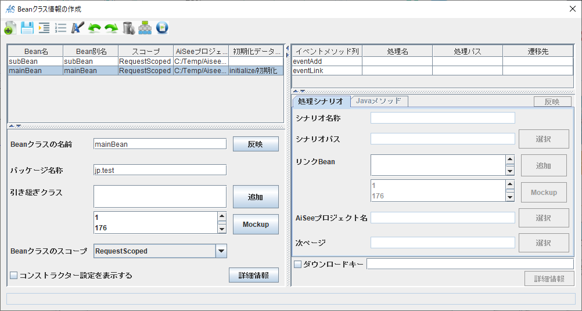Viewport: 582px width, 311px height.
Task: Toggle the ダウンロードキー checkbox
Action: [298, 265]
